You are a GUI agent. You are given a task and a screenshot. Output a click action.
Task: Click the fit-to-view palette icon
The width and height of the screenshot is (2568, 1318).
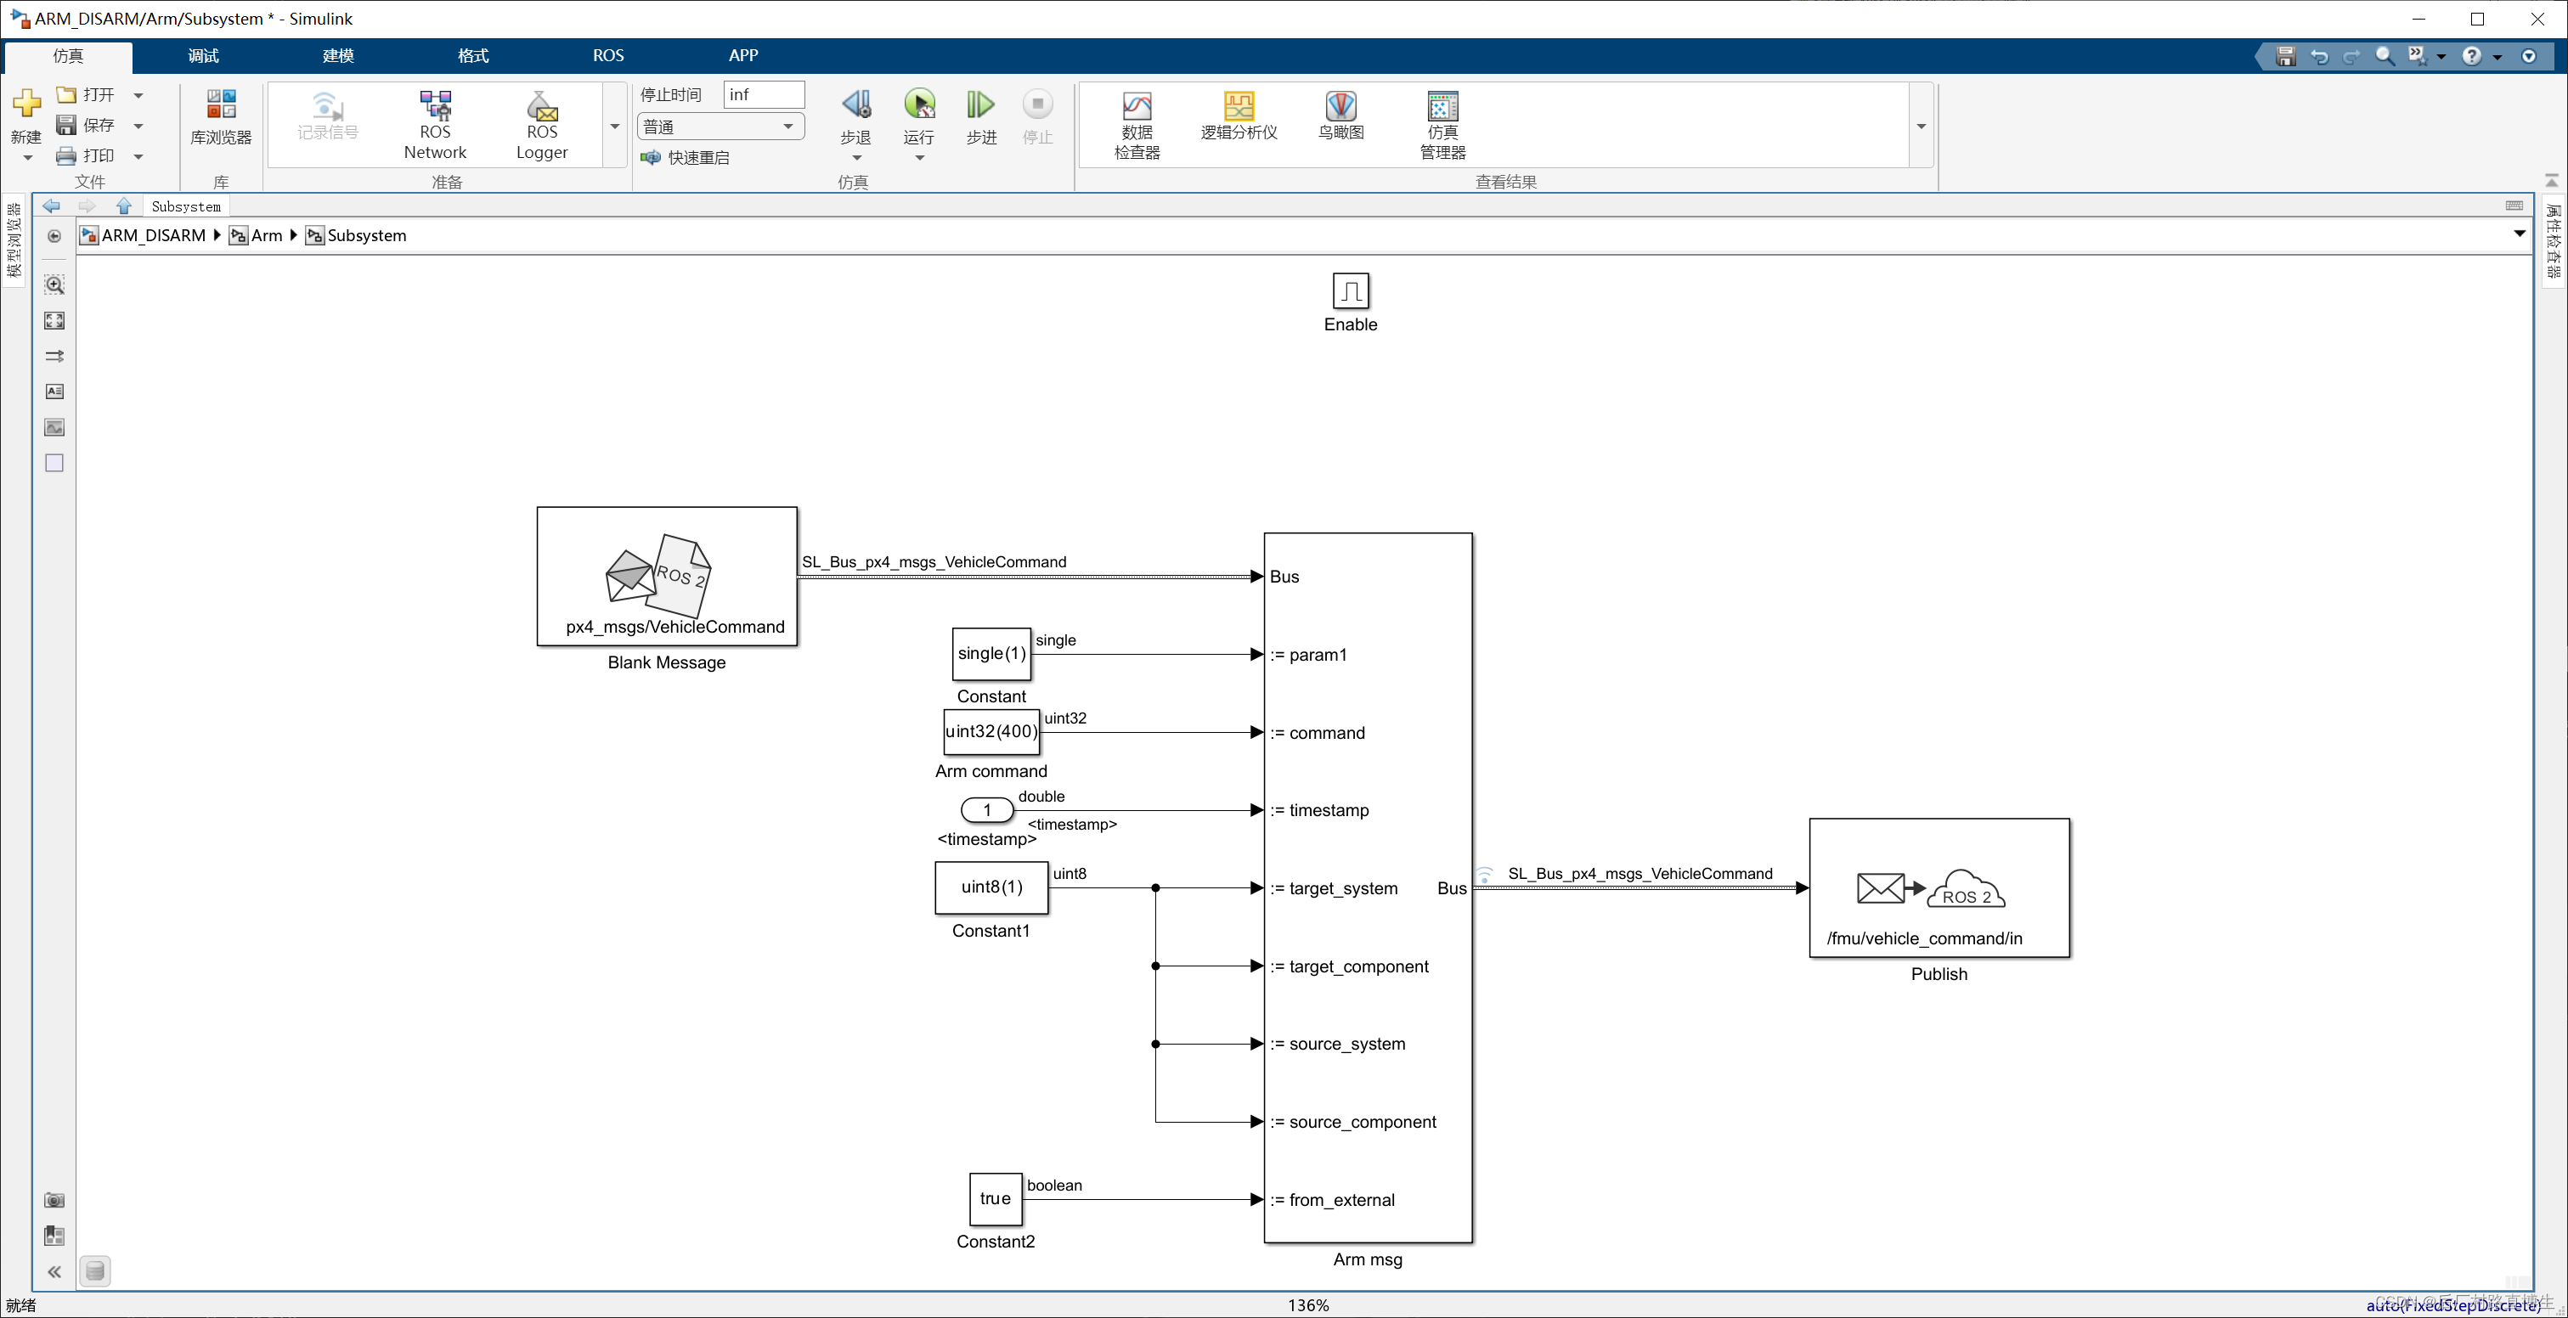click(55, 321)
